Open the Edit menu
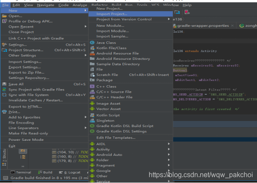The width and height of the screenshot is (257, 183). [16, 5]
